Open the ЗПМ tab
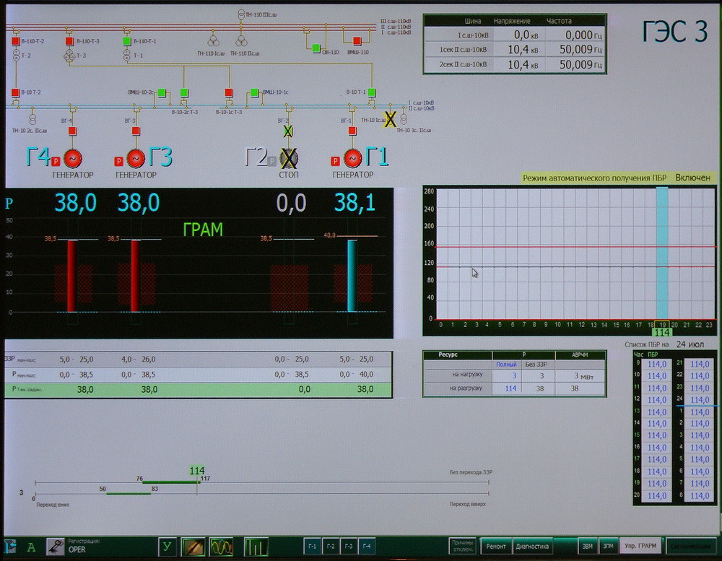 click(x=608, y=546)
